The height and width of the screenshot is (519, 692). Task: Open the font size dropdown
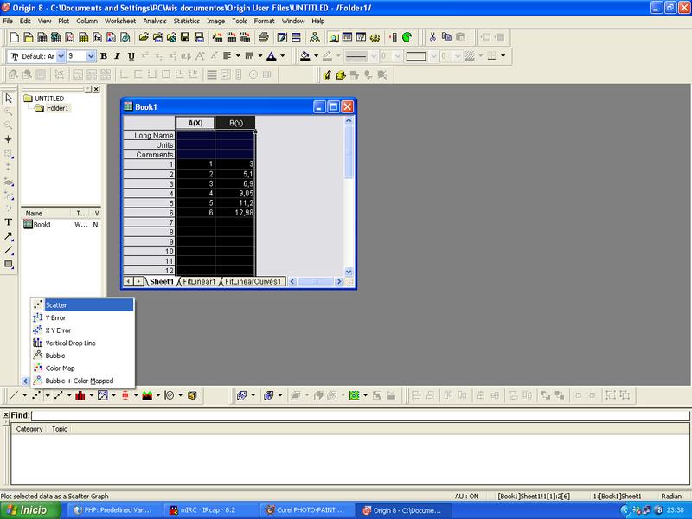tap(90, 56)
